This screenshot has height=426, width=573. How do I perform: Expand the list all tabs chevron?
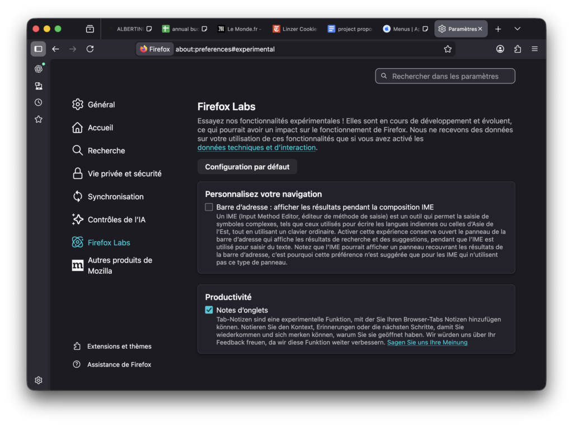click(x=518, y=29)
